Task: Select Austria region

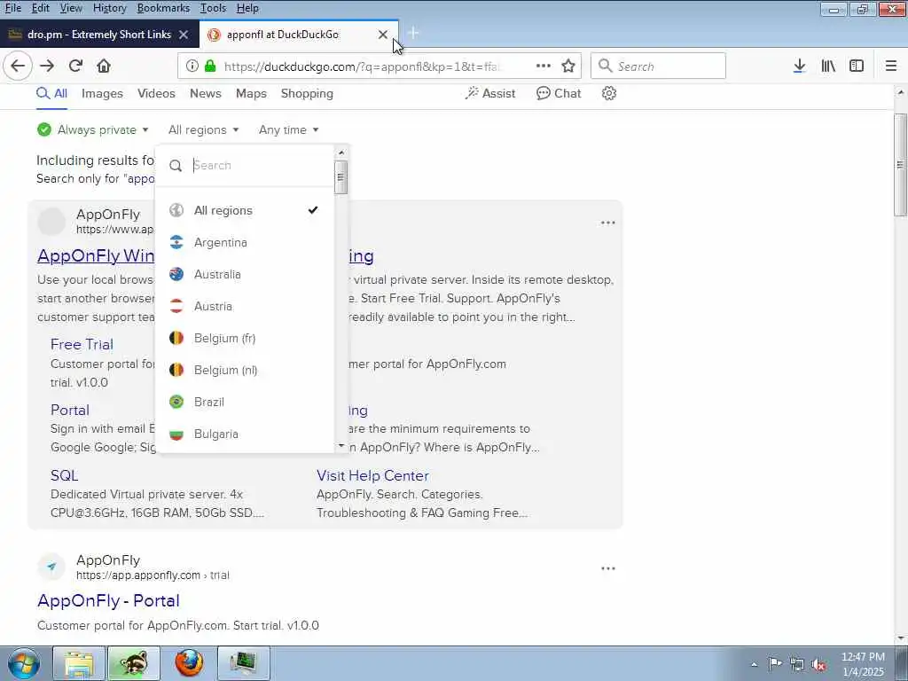Action: 245,306
